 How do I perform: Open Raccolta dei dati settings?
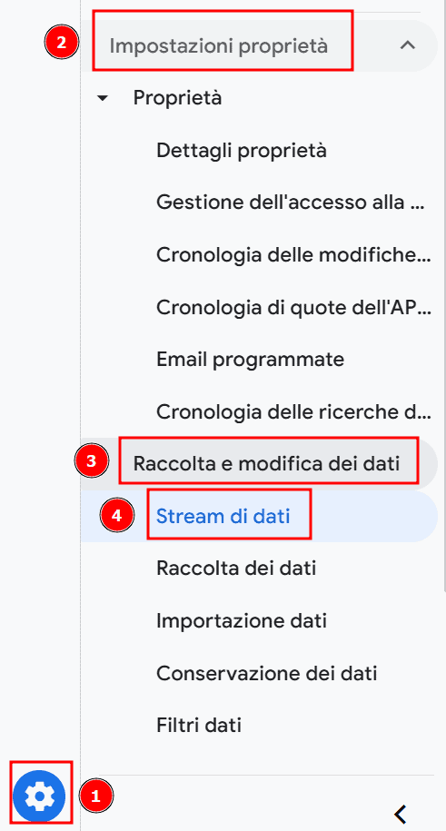[236, 569]
